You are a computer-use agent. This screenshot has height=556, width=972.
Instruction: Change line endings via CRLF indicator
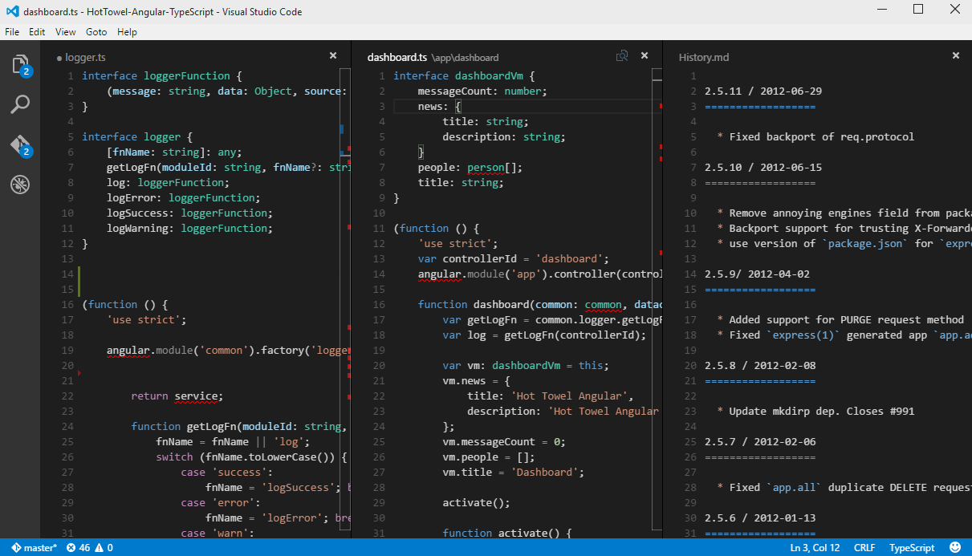(x=864, y=547)
